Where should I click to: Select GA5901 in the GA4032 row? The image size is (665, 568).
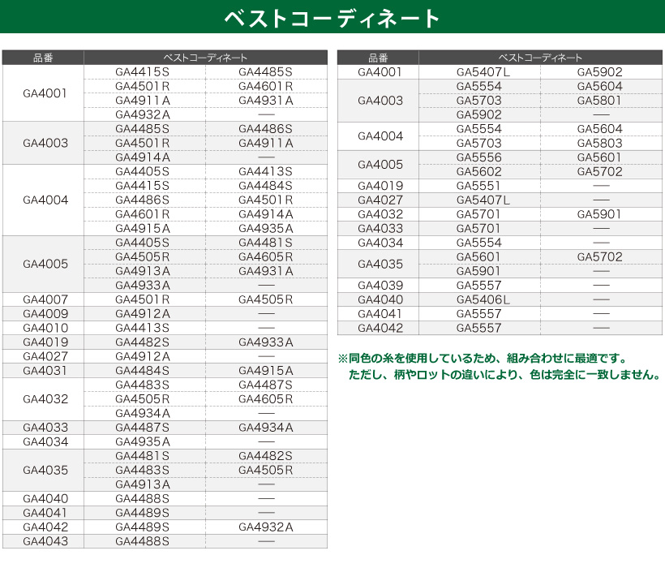point(598,214)
